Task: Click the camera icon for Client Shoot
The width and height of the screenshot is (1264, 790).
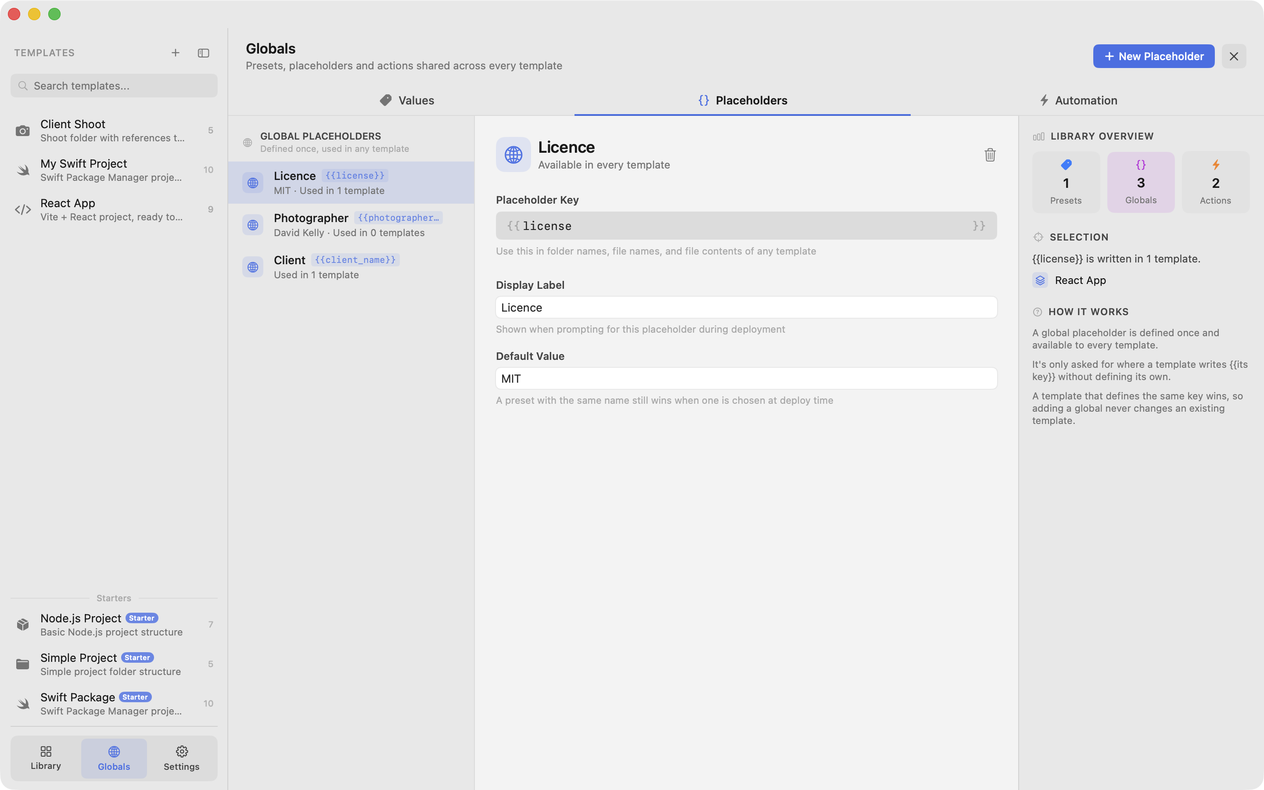Action: 22,131
